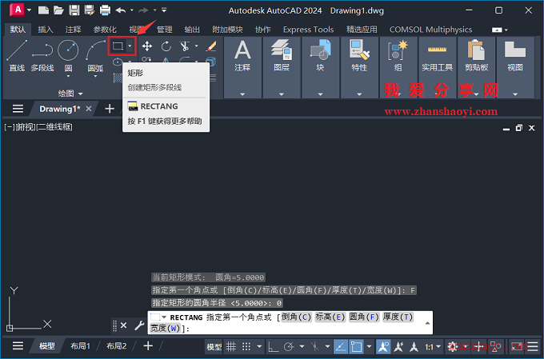Image resolution: width=544 pixels, height=359 pixels.
Task: Click the [-] viewport controls label
Action: pyautogui.click(x=9, y=127)
